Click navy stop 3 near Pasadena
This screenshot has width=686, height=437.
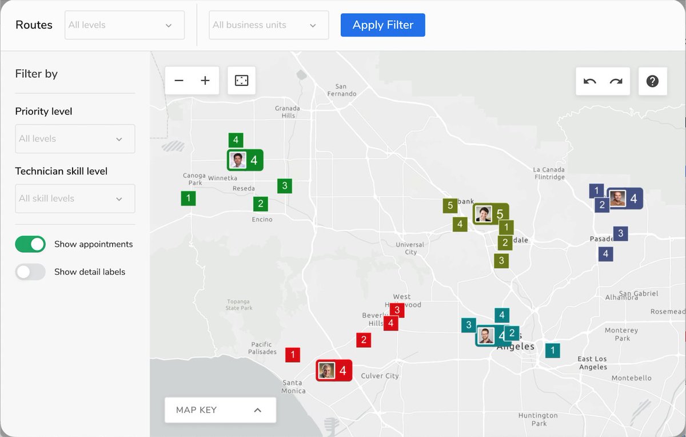coord(620,233)
